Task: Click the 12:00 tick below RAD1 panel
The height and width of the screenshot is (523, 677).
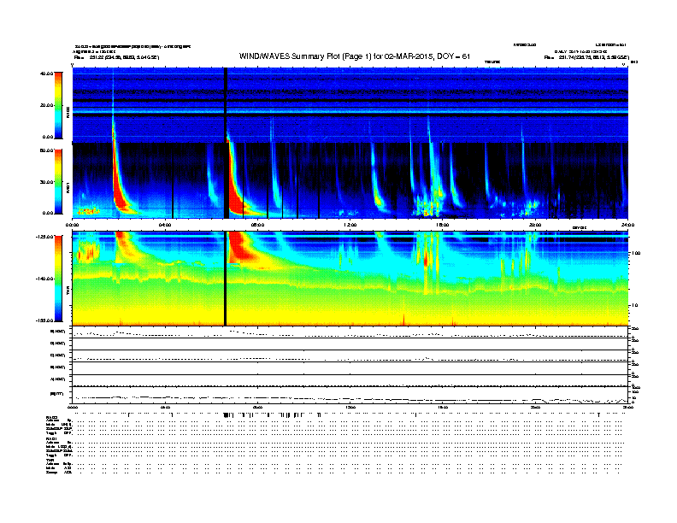Action: pyautogui.click(x=350, y=225)
